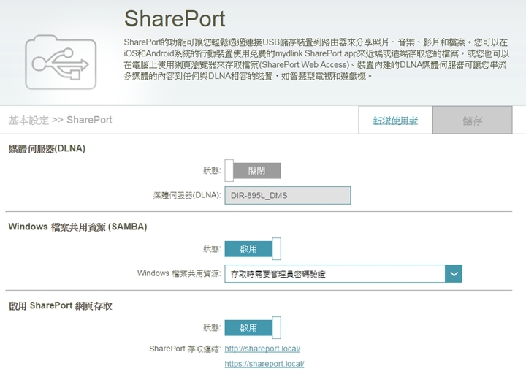Image resolution: width=526 pixels, height=388 pixels.
Task: Click the 新增使用者 add user link
Action: (395, 120)
